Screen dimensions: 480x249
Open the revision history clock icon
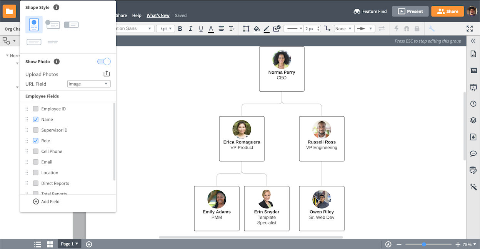pos(473,104)
